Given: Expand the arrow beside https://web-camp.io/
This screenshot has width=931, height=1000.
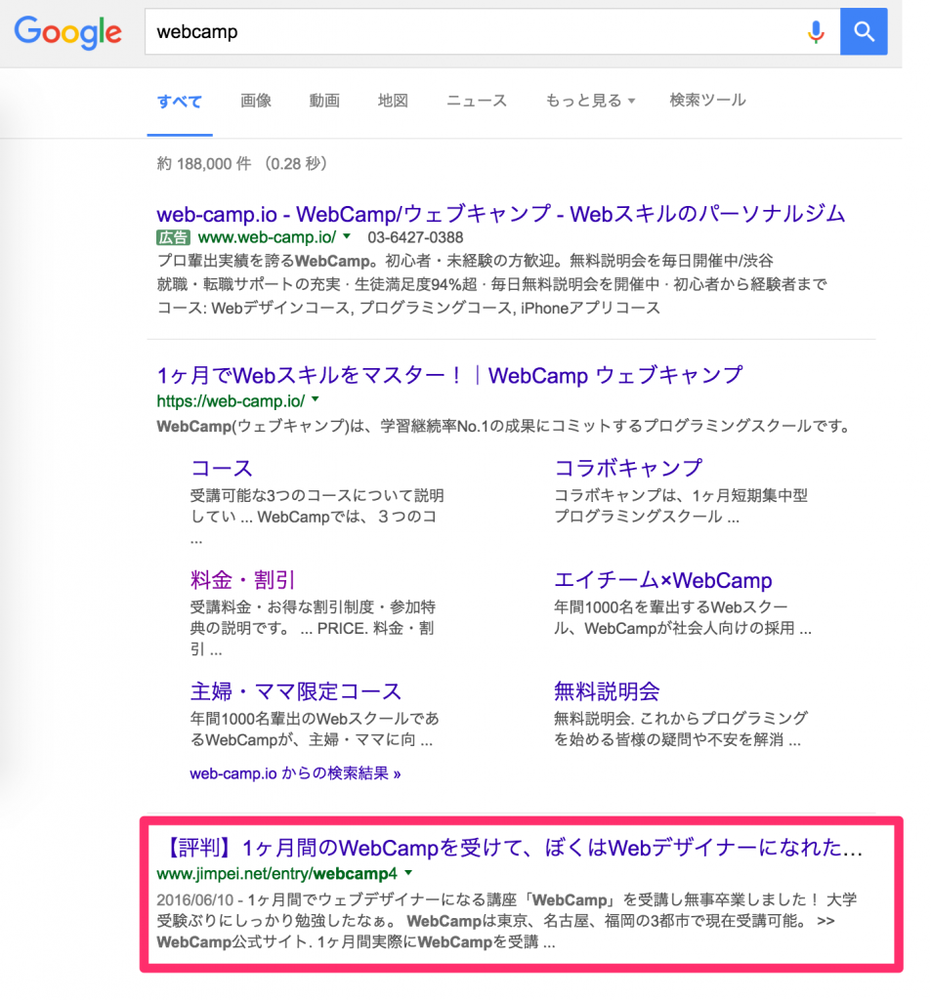Looking at the screenshot, I should coord(316,399).
